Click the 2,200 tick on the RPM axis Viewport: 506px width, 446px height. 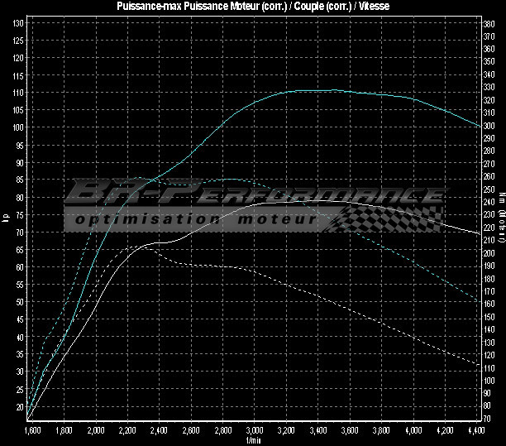[126, 431]
